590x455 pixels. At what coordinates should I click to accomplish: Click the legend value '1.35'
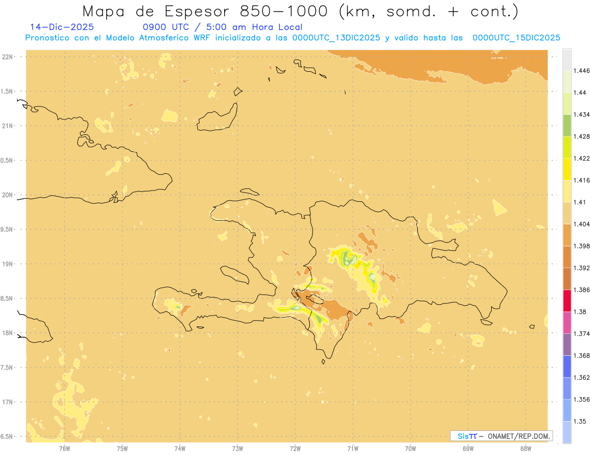click(x=580, y=421)
